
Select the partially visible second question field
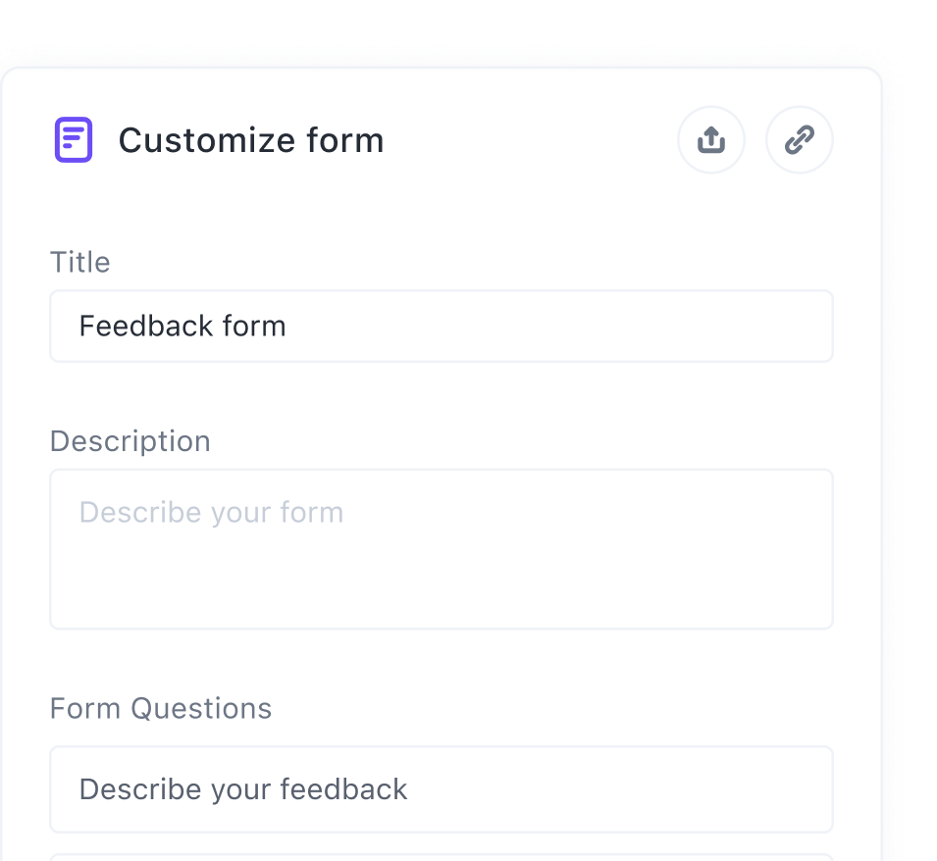tap(442, 857)
